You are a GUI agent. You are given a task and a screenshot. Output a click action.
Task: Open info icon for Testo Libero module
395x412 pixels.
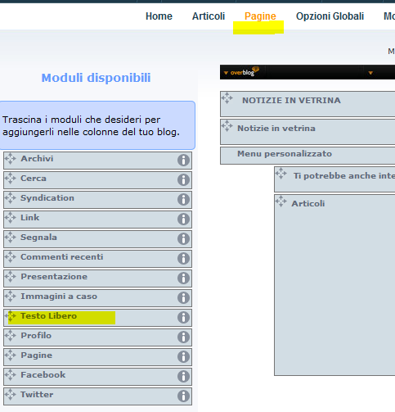(x=183, y=318)
